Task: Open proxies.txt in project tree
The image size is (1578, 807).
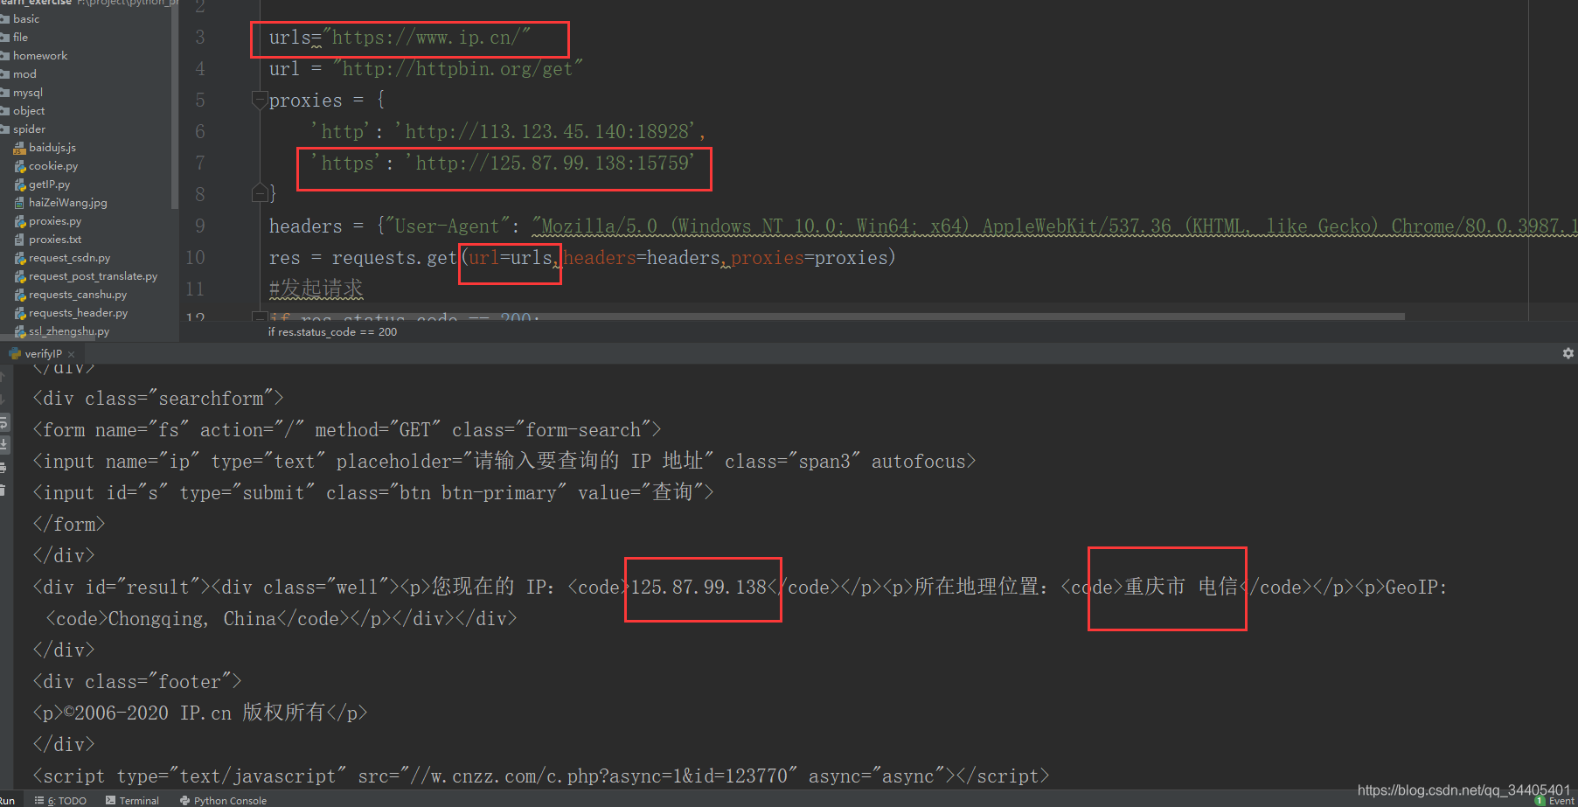Action: (55, 240)
